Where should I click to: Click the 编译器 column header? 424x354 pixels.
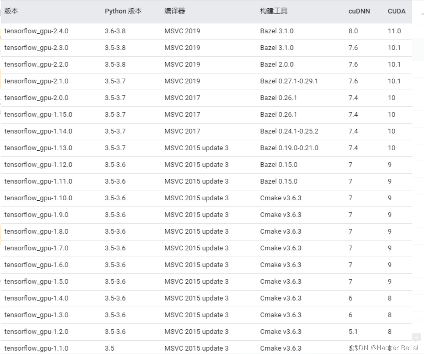(175, 11)
